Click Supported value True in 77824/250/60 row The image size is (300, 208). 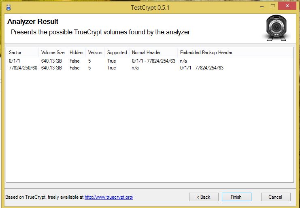(112, 68)
